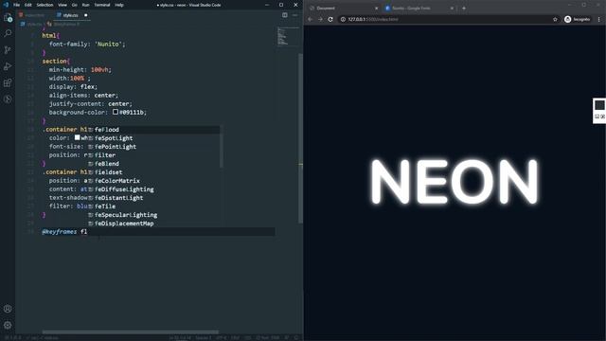The image size is (606, 341).
Task: Open the Extensions view
Action: [8, 82]
